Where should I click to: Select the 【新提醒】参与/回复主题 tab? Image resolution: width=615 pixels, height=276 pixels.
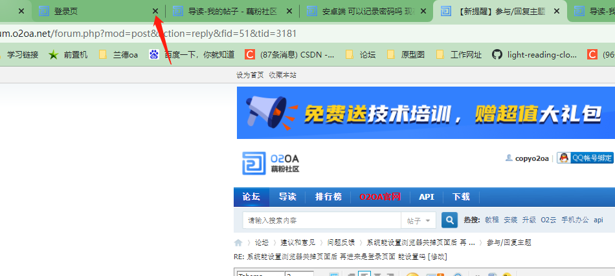500,12
